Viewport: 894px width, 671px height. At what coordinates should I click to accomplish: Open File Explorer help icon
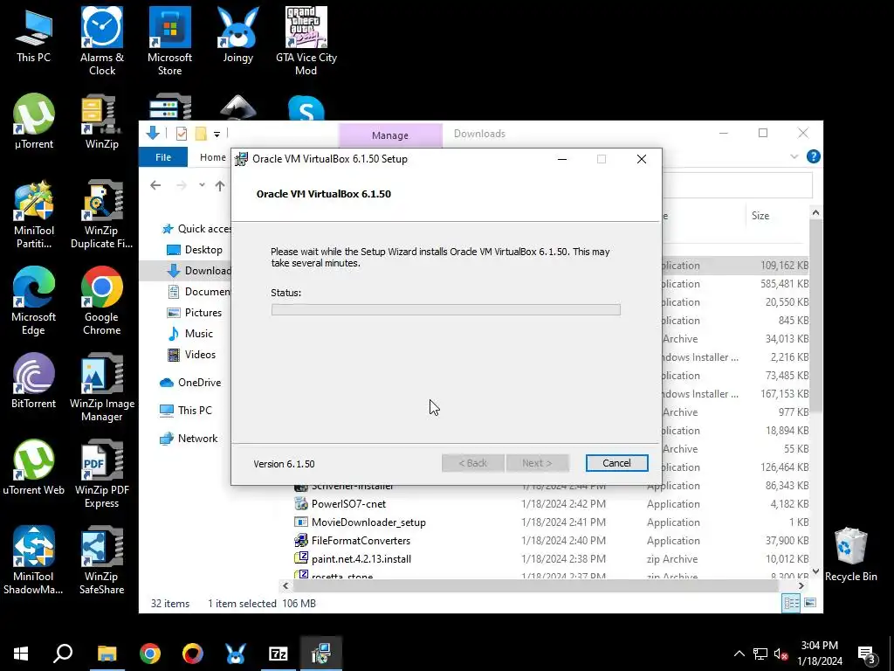tap(814, 156)
